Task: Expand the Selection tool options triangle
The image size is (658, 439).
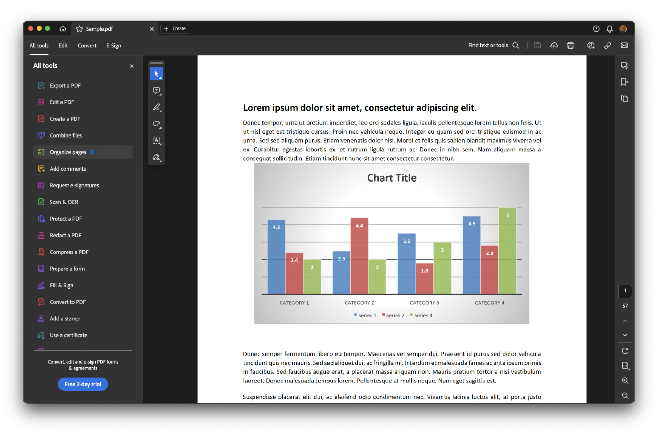Action: (x=161, y=78)
